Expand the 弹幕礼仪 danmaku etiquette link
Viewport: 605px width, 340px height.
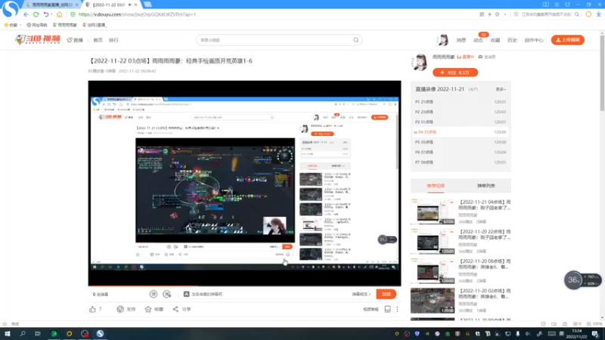coord(361,294)
